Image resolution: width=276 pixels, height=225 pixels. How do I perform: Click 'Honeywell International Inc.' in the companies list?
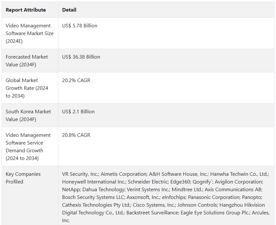pos(94,182)
